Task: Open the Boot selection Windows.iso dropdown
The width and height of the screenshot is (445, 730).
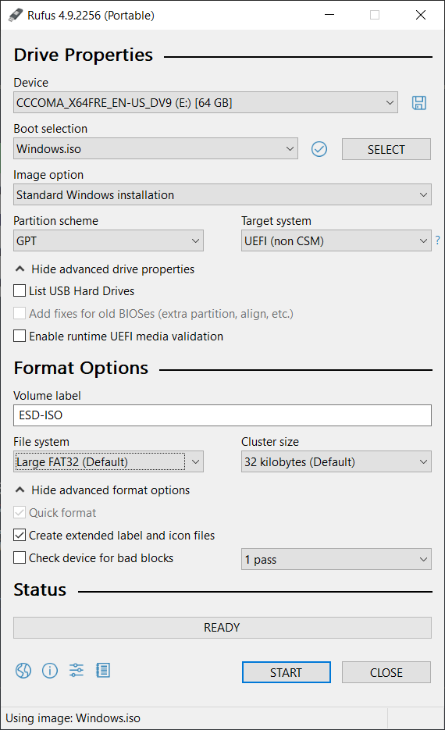Action: pyautogui.click(x=155, y=149)
